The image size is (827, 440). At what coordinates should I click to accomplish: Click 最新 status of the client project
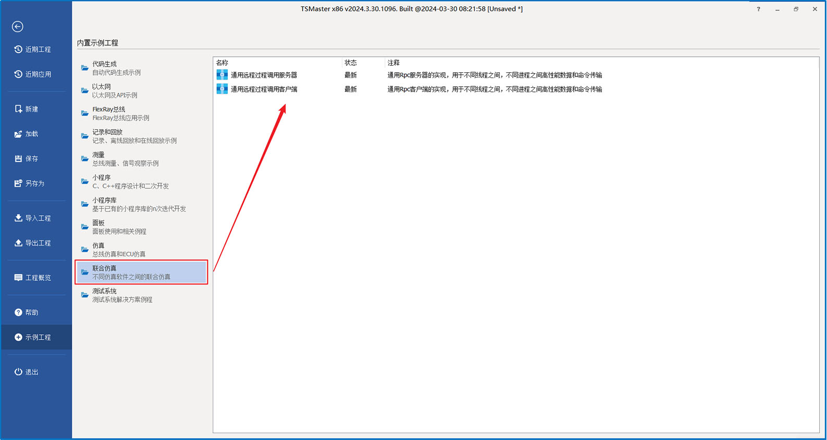click(x=351, y=89)
